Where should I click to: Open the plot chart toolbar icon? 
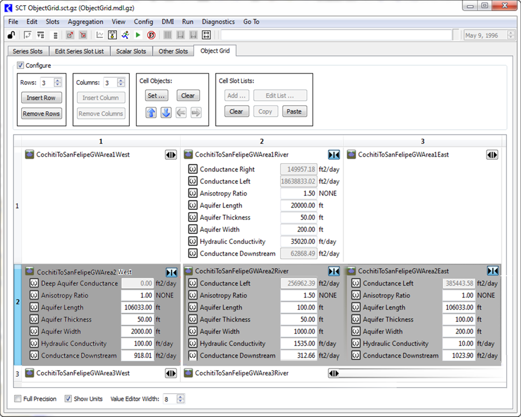tap(100, 35)
